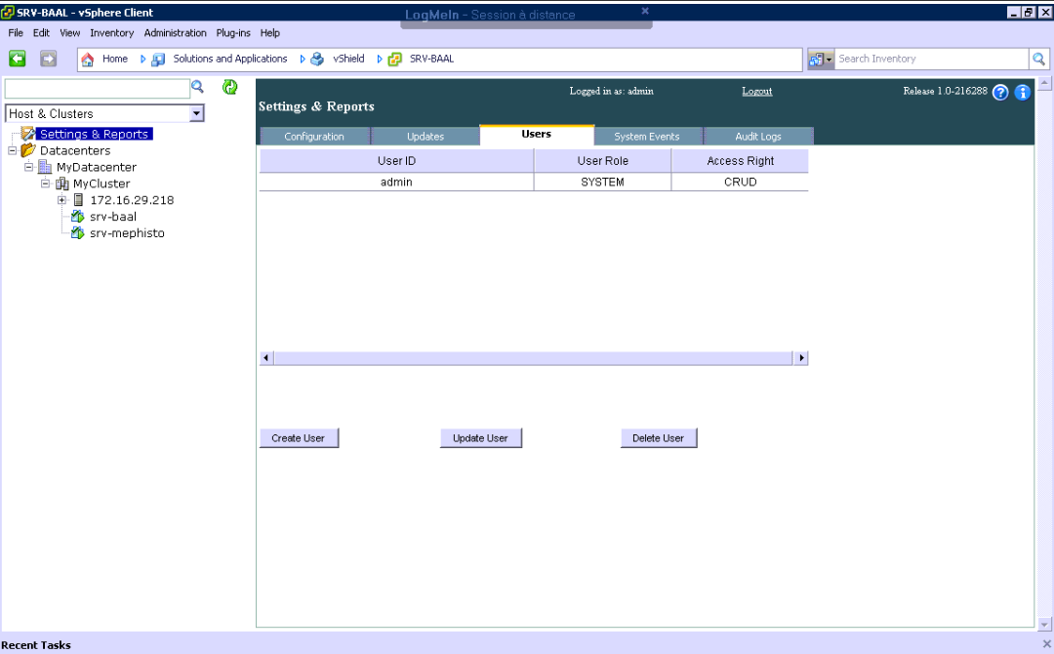Viewport: 1054px width, 654px height.
Task: Click the blue info icon by Release
Action: point(1023,93)
